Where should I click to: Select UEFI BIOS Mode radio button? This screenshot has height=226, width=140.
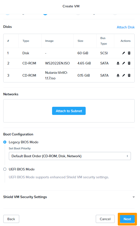pyautogui.click(x=5, y=169)
